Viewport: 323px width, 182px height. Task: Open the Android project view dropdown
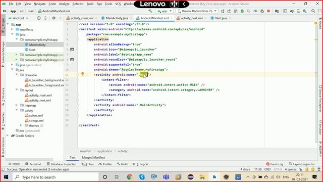point(18,18)
